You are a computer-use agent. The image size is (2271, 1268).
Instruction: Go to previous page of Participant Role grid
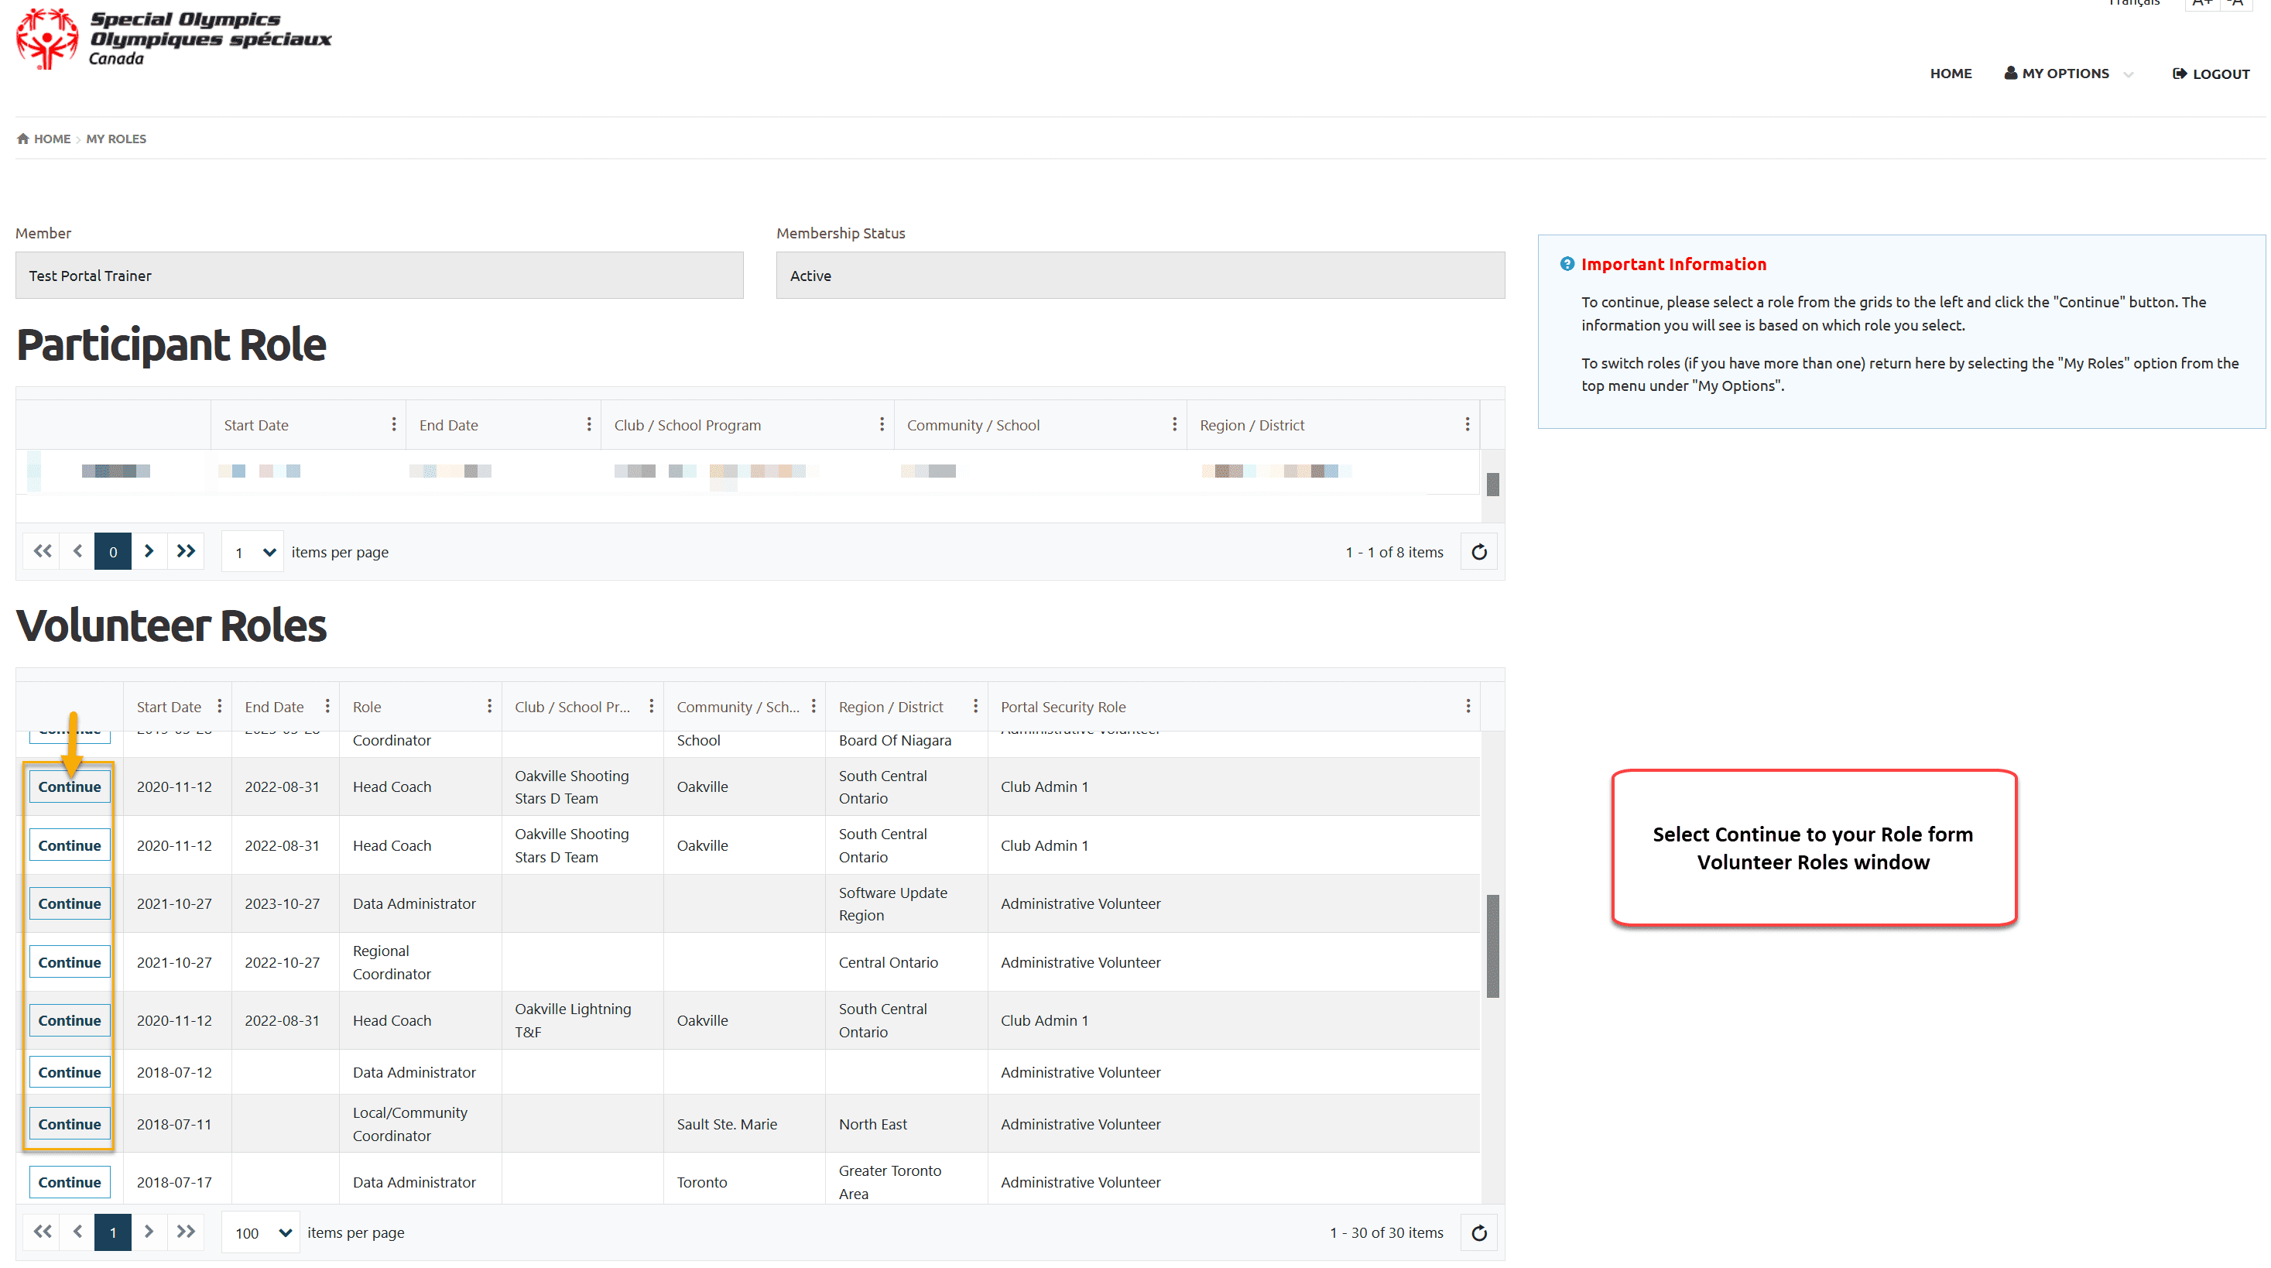tap(77, 551)
